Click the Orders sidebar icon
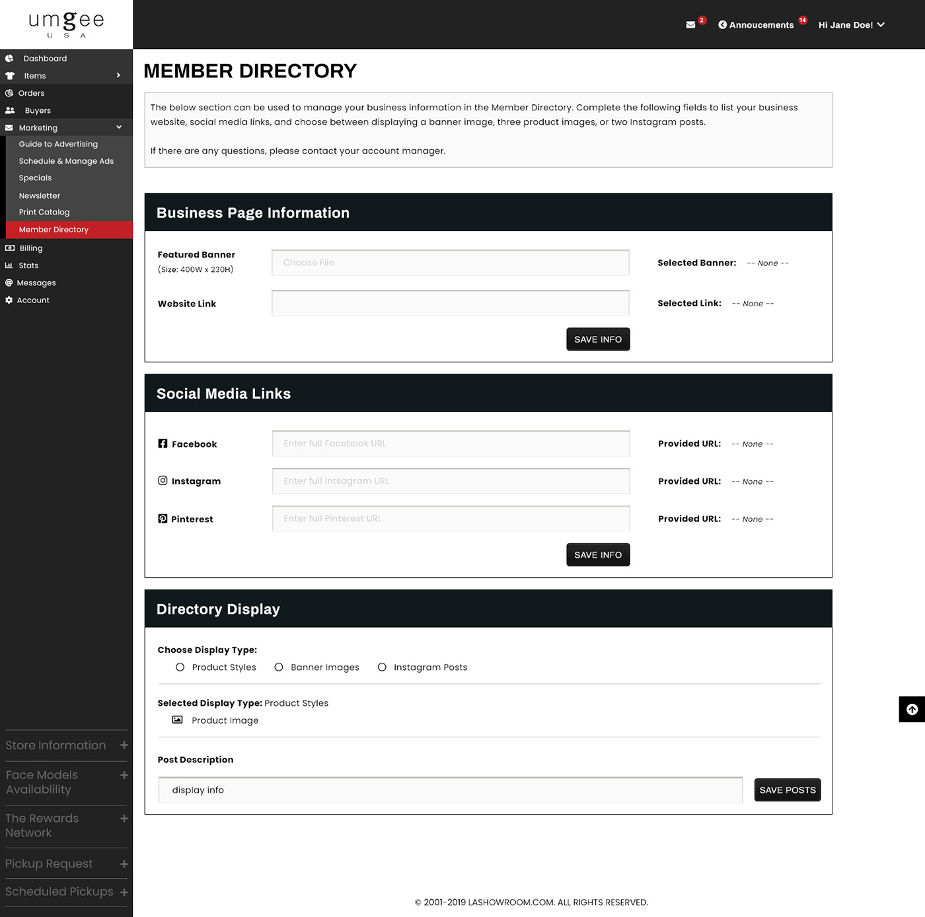925x917 pixels. 9,93
